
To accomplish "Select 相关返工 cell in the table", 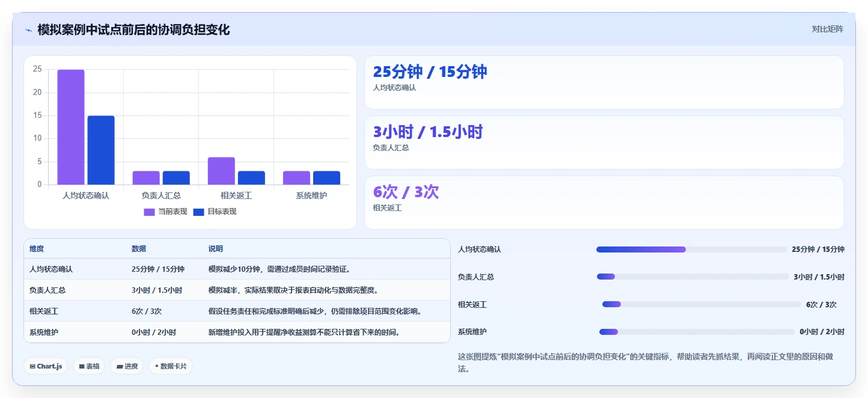I will [x=44, y=311].
